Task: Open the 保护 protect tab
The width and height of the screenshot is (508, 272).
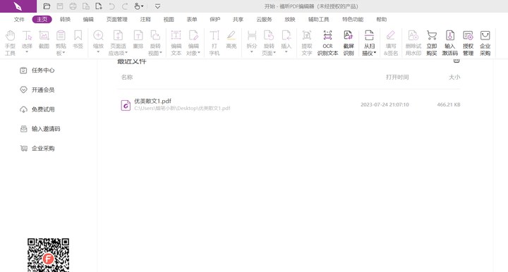Action: 214,20
